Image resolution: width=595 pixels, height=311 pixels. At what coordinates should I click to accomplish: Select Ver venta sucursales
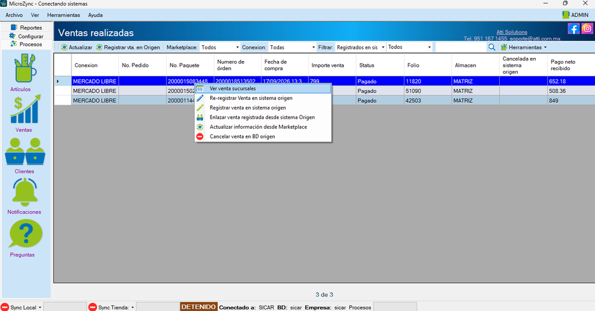coord(263,89)
